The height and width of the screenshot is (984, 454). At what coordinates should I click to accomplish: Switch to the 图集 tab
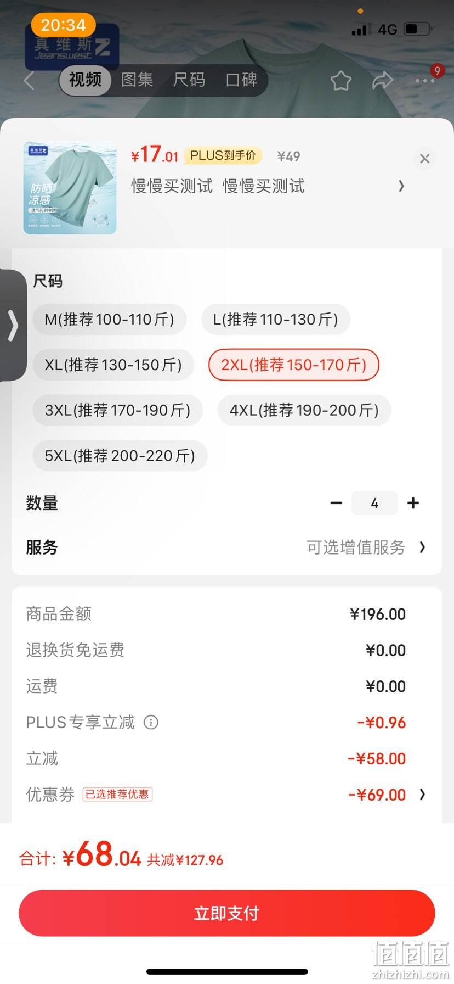point(137,80)
